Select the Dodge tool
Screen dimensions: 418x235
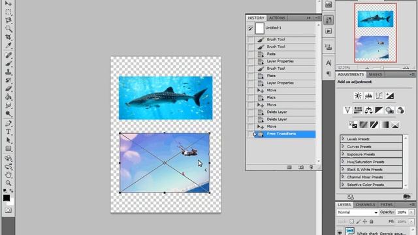pyautogui.click(x=8, y=114)
